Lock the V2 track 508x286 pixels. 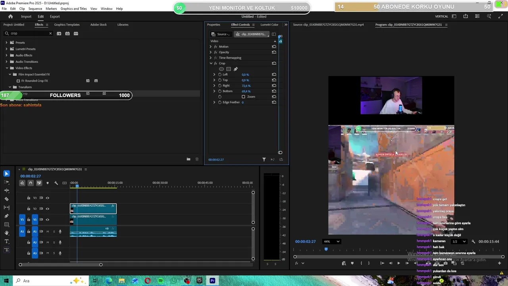[x=29, y=209]
